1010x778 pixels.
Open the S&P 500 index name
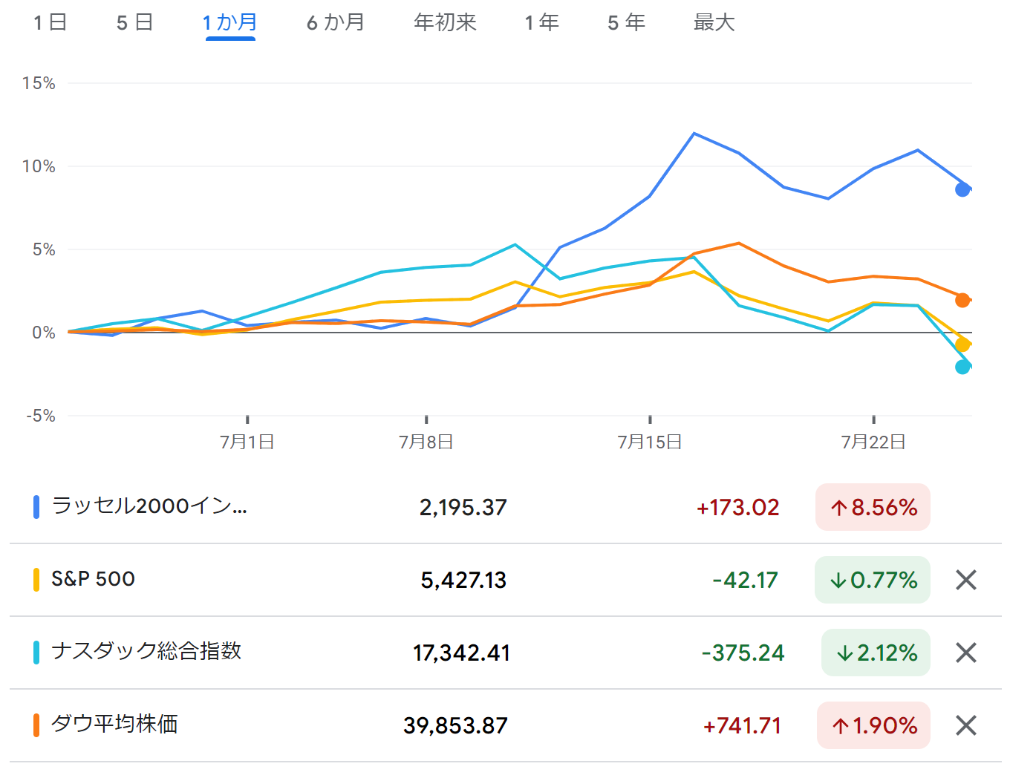tap(94, 579)
